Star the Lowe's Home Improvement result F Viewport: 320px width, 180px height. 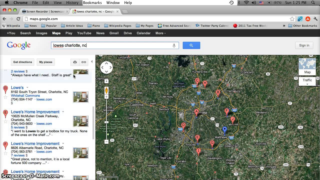pyautogui.click(x=5, y=153)
